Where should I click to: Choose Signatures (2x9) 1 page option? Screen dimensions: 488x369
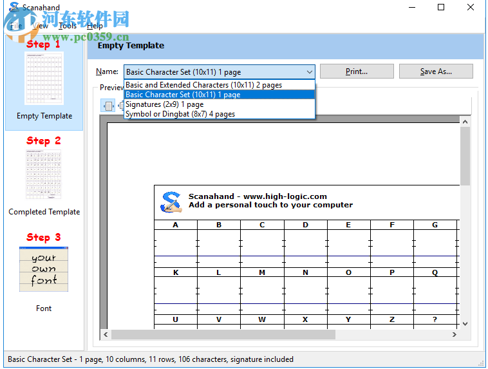pos(220,104)
